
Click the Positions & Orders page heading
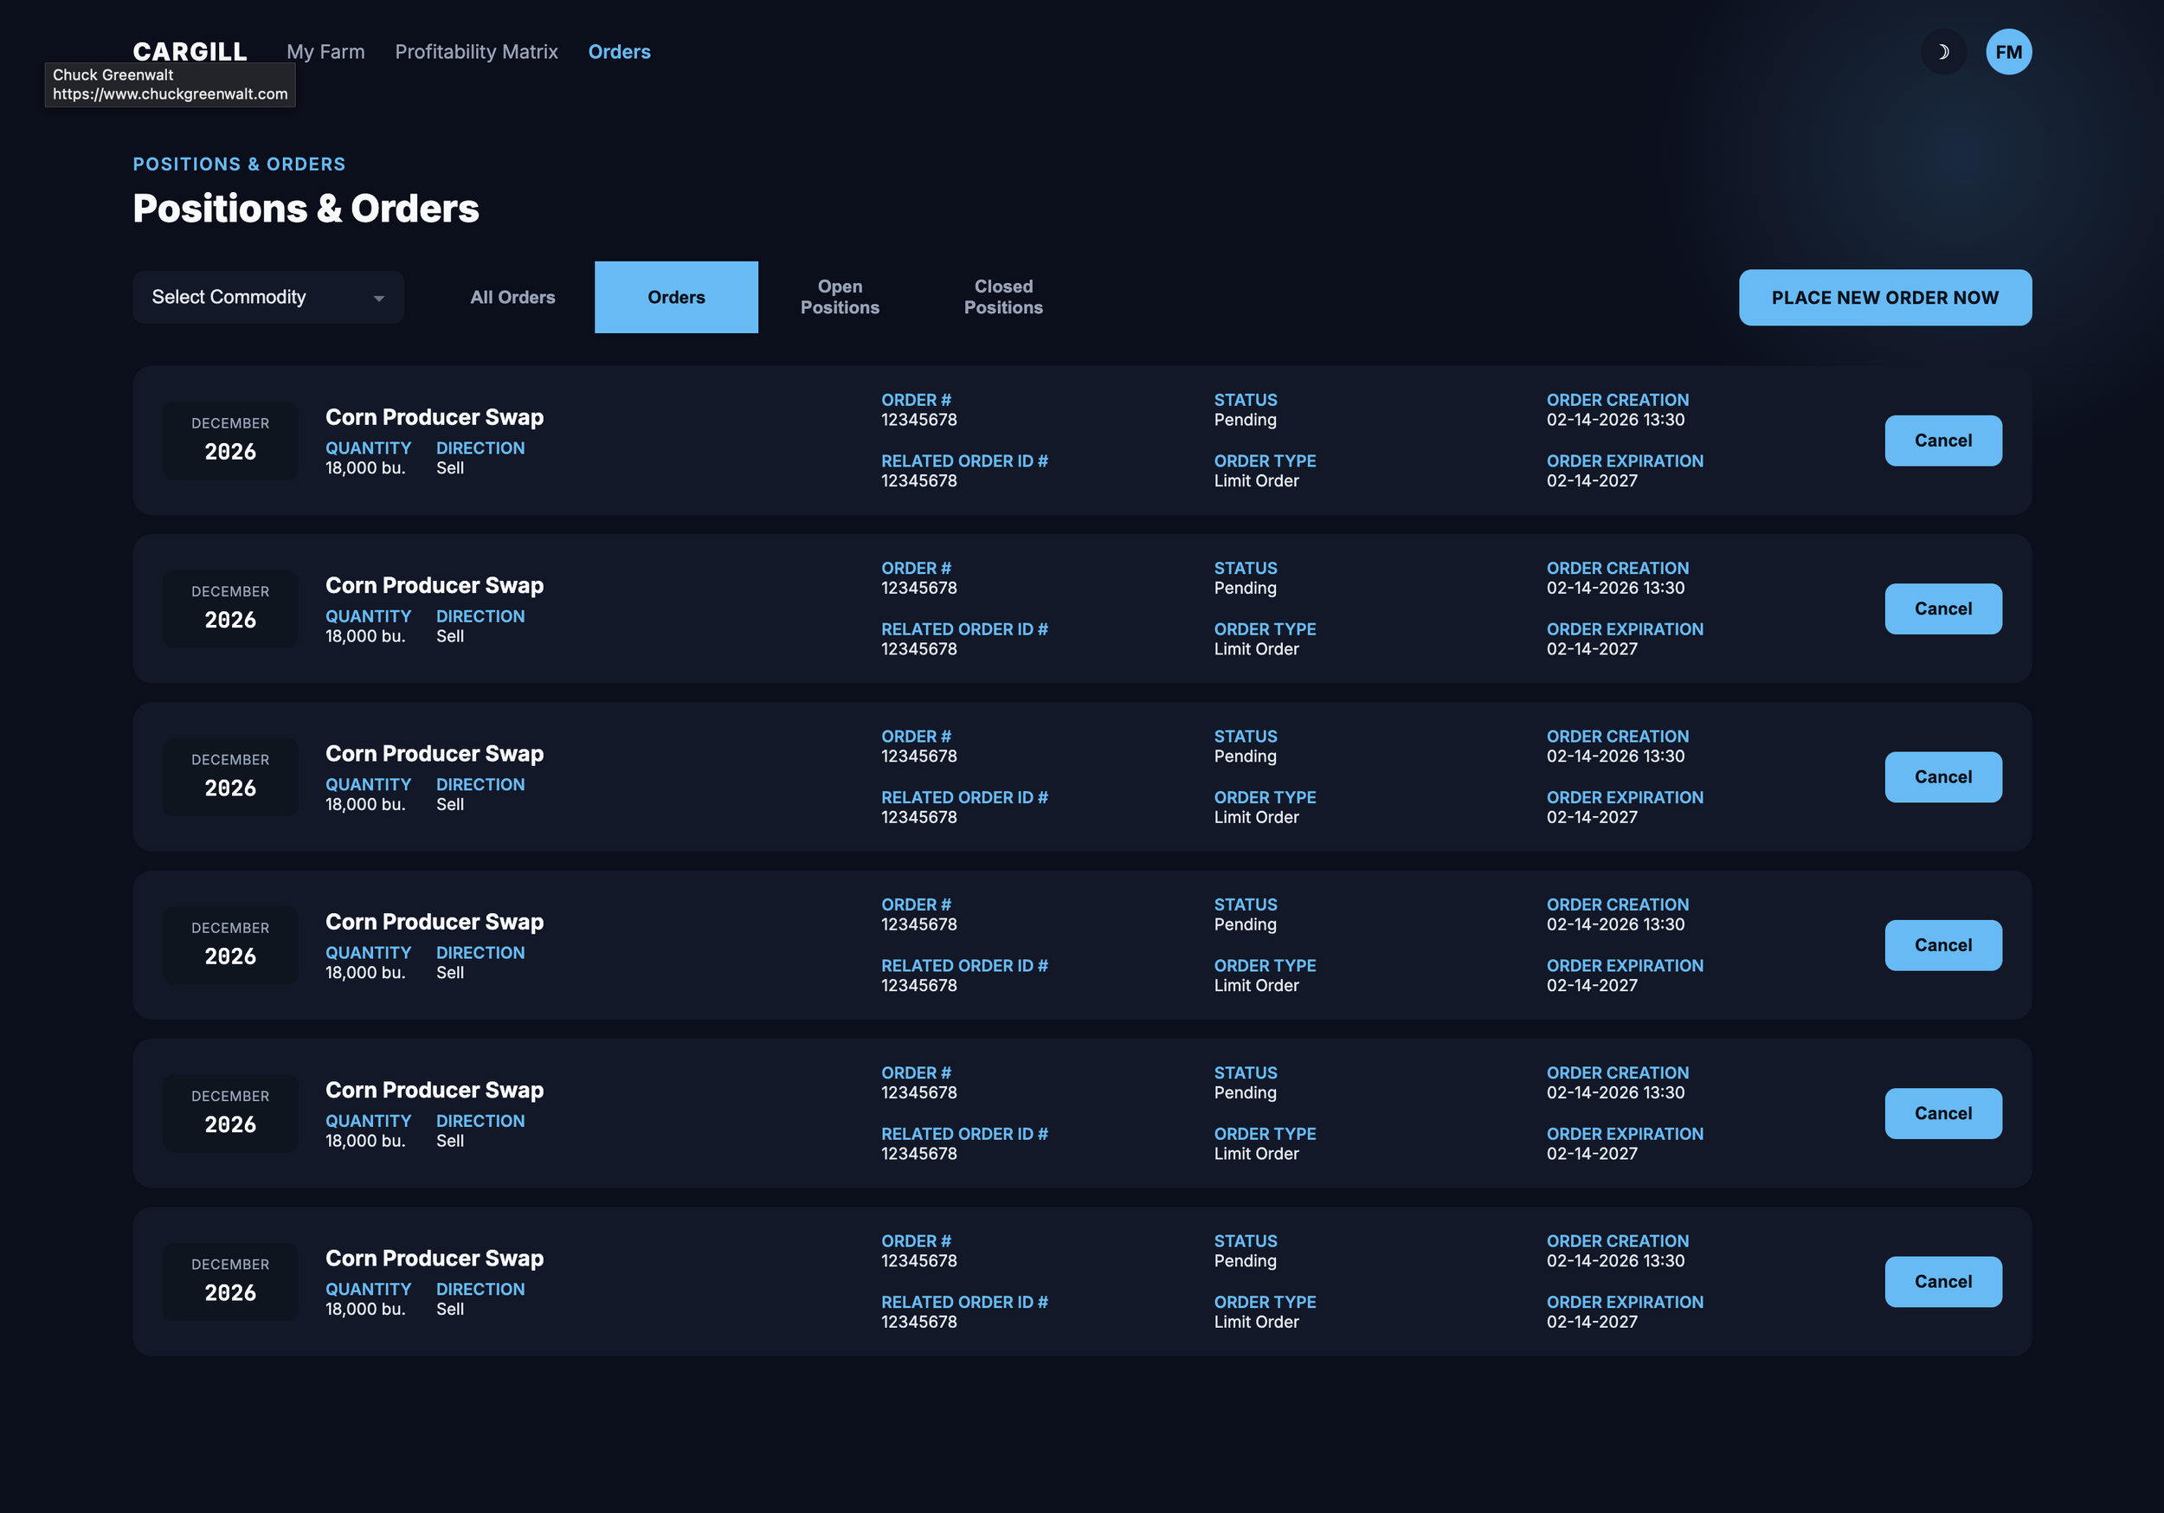[306, 209]
